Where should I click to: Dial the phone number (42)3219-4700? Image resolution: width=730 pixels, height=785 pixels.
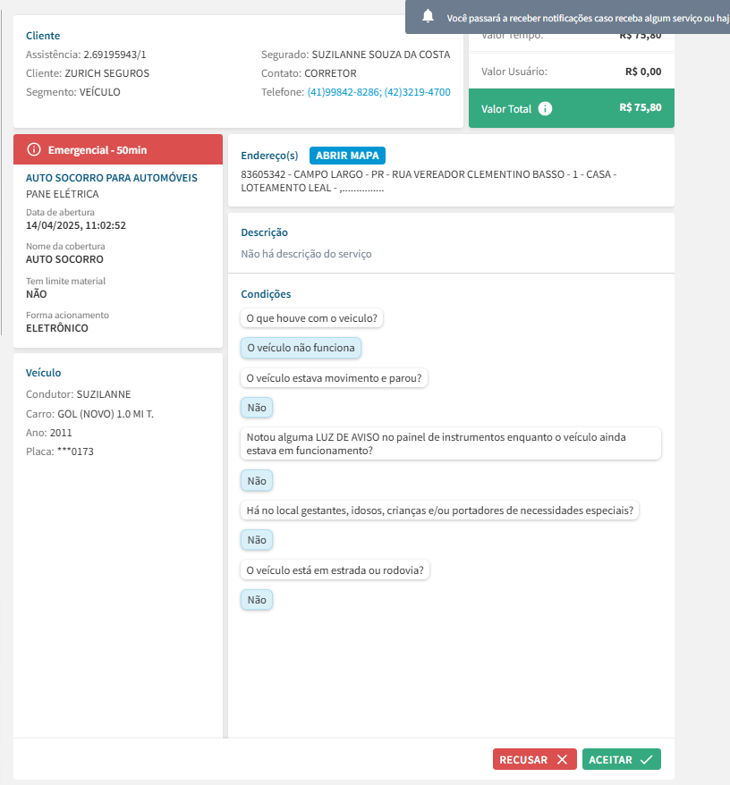click(x=418, y=92)
